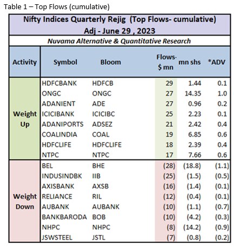Select the Flows $ mn header
Screen dimensions: 238x251
click(x=166, y=62)
